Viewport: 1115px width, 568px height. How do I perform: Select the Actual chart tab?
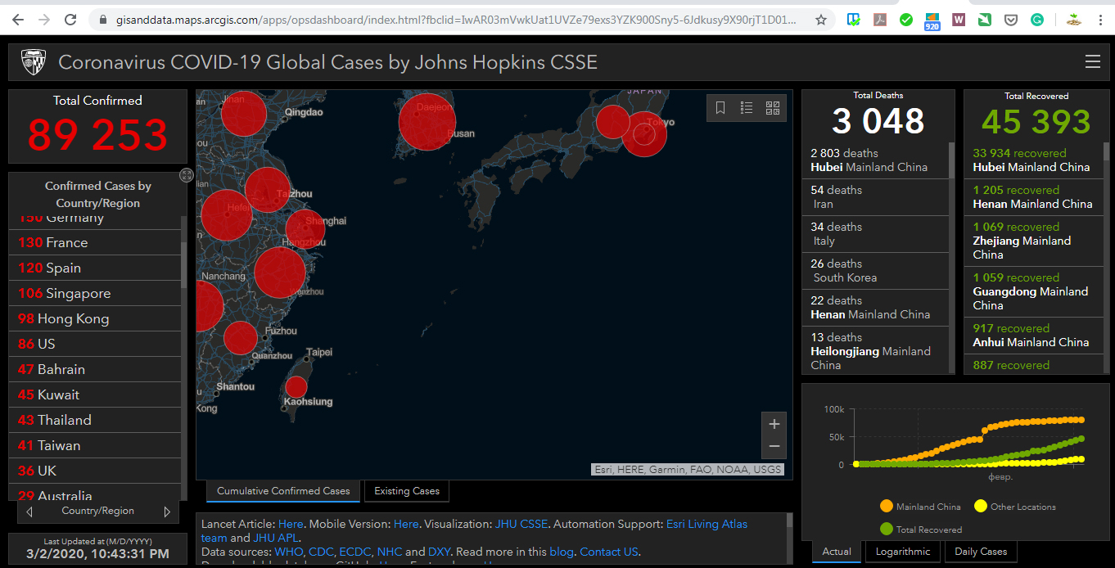coord(837,552)
